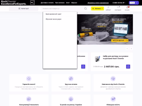
Task: Switch language to RU
Action: (136, 3)
